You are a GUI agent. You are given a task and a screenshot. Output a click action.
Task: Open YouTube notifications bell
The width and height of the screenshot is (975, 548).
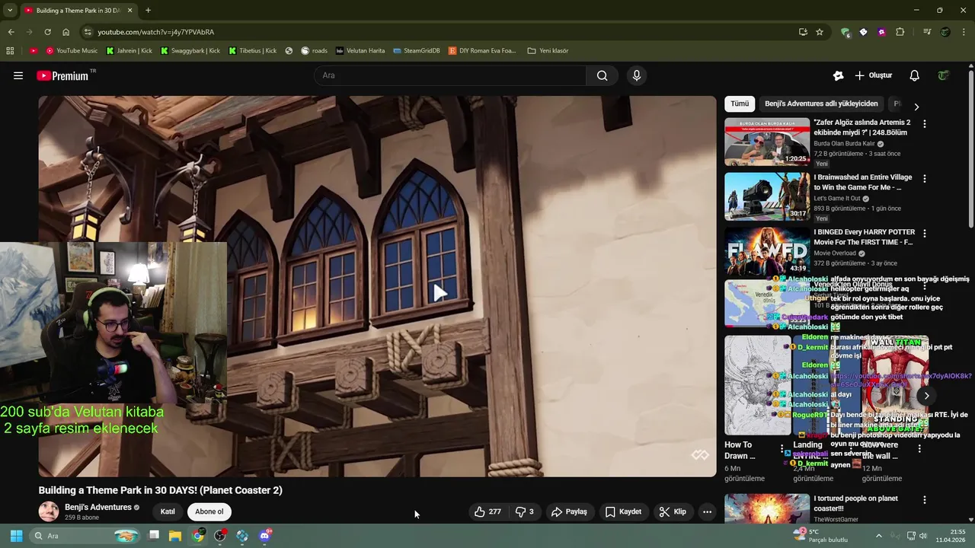tap(915, 75)
